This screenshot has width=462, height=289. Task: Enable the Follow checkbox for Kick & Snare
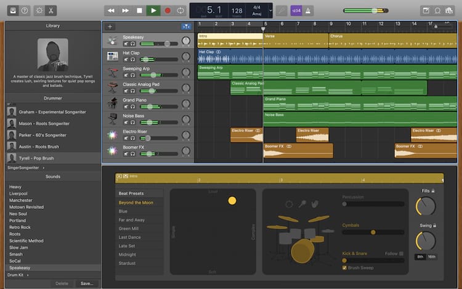click(401, 253)
